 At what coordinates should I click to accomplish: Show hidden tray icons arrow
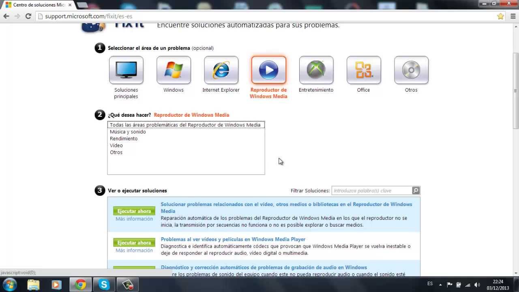coord(440,285)
